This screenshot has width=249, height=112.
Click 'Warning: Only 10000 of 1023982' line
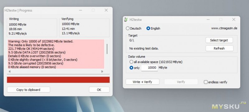point(41,41)
